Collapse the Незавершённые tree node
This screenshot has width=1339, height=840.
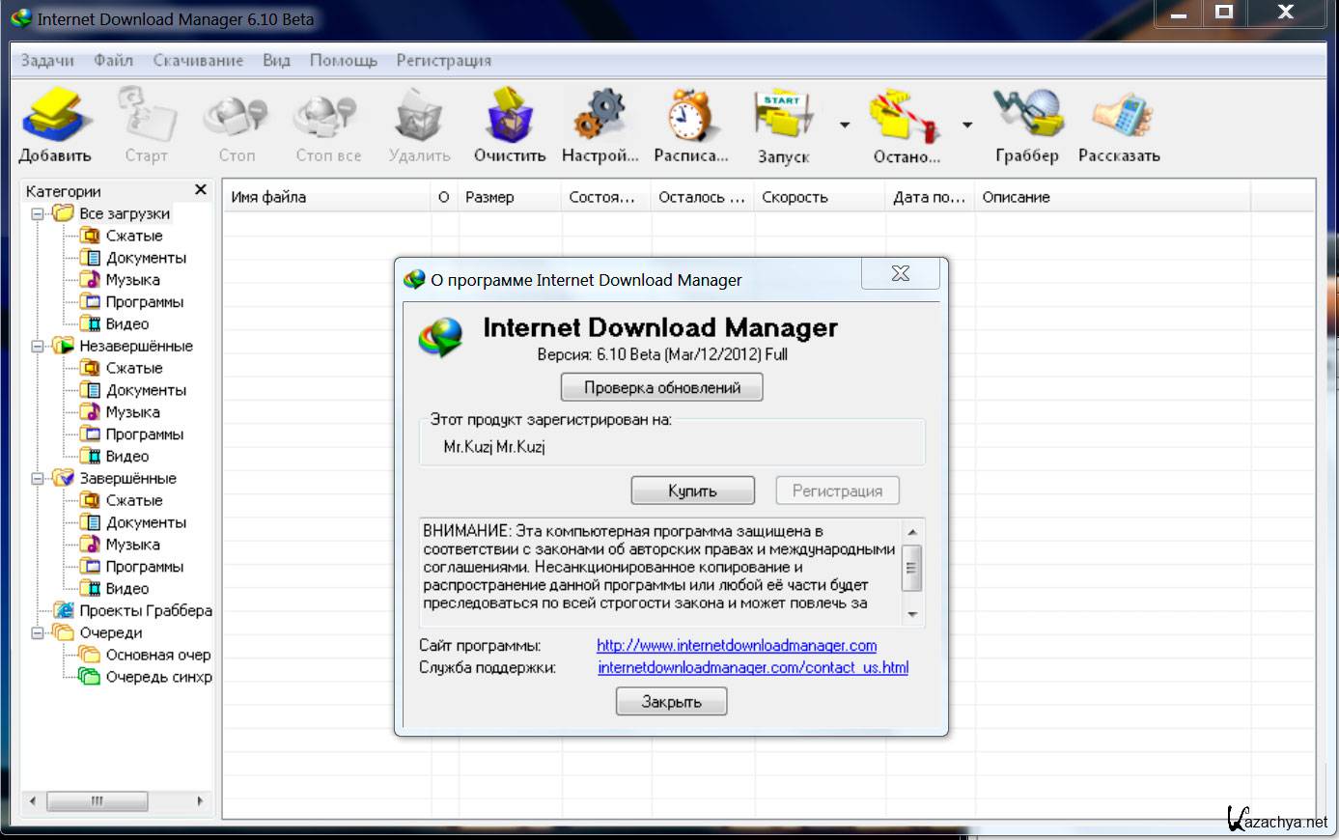[x=38, y=346]
